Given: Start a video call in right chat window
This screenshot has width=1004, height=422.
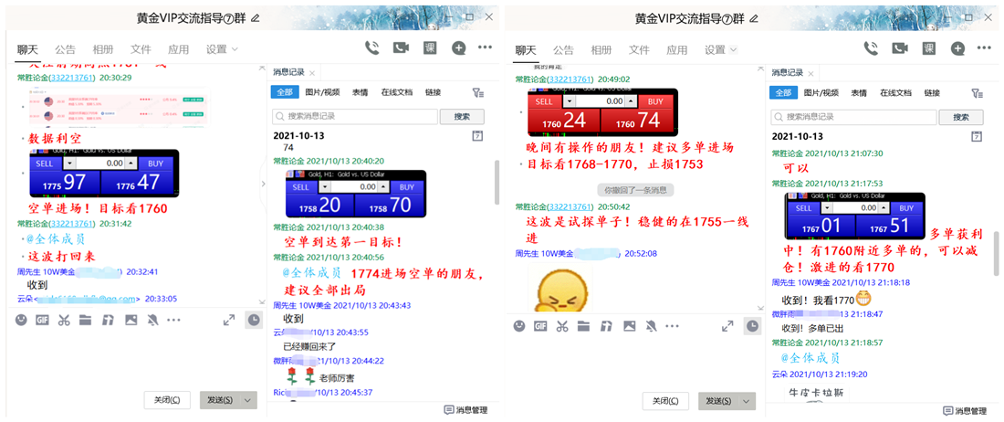Looking at the screenshot, I should point(900,47).
